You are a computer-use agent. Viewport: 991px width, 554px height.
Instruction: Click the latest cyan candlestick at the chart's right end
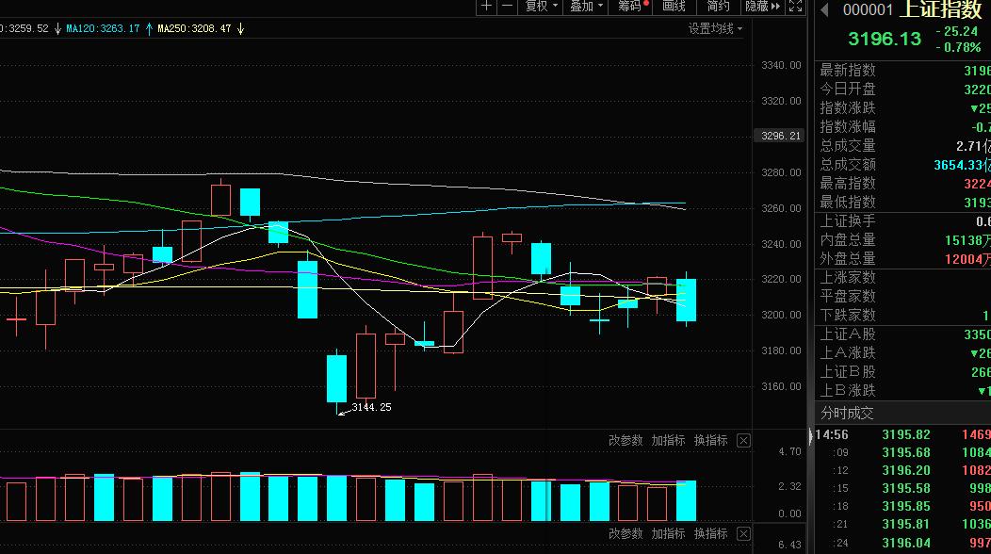pos(687,300)
